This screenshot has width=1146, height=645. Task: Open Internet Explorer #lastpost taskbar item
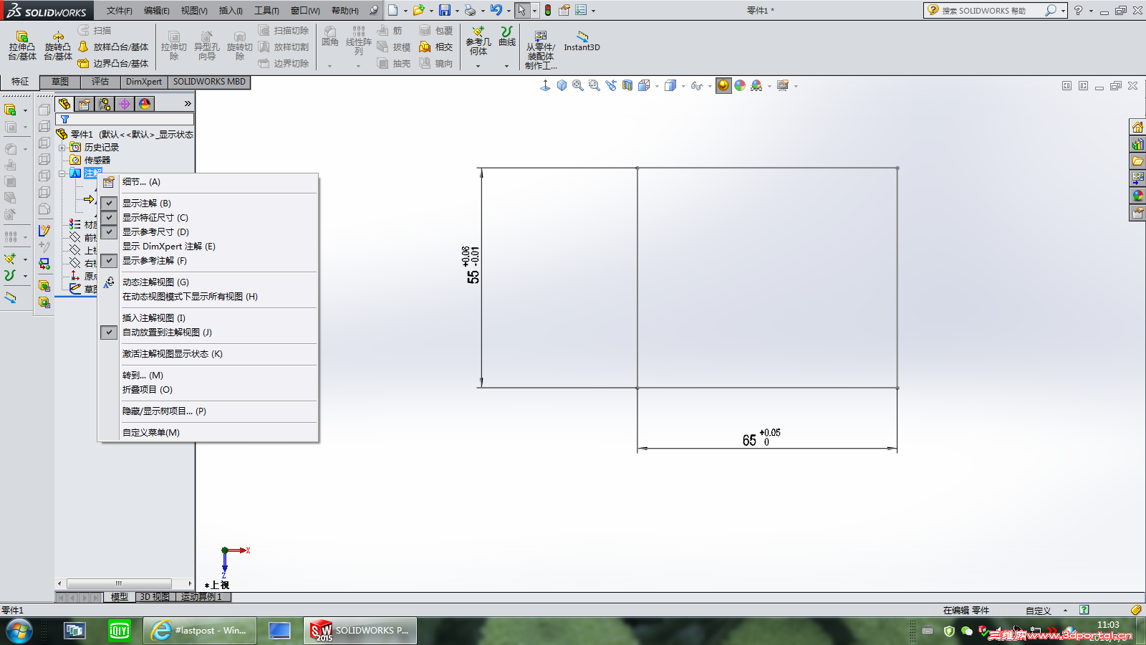pyautogui.click(x=200, y=631)
